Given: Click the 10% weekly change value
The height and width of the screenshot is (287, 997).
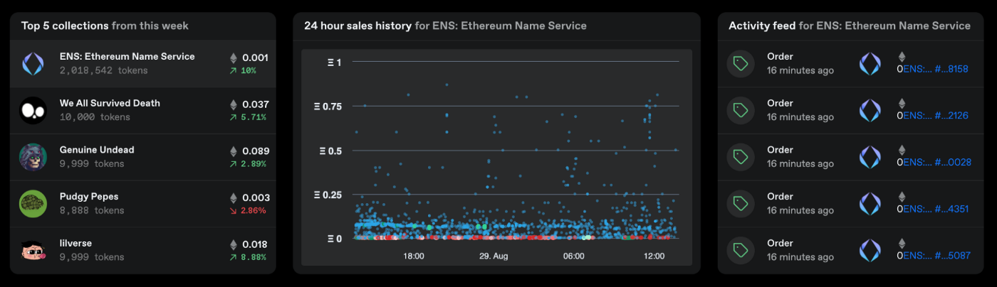Looking at the screenshot, I should pos(249,71).
